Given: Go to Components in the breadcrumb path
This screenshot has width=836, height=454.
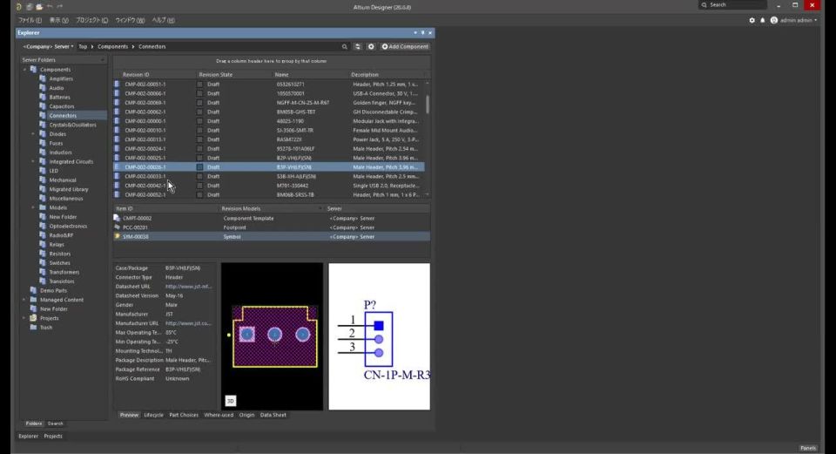Looking at the screenshot, I should click(112, 46).
